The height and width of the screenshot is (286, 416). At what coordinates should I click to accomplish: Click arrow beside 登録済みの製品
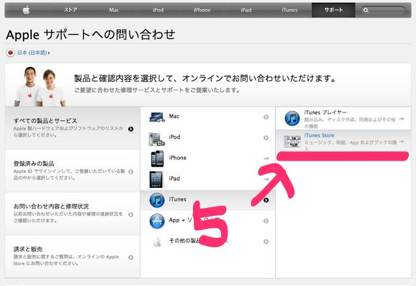click(131, 172)
